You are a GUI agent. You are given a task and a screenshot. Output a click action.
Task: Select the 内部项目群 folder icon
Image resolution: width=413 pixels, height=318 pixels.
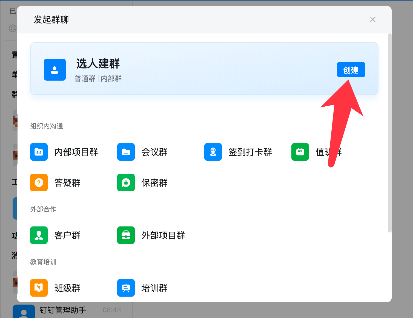tap(39, 152)
